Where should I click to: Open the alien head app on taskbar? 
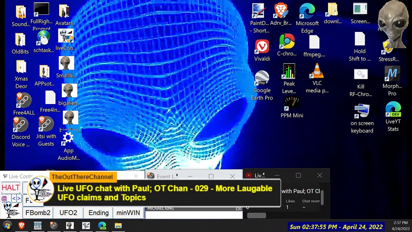coord(70,226)
